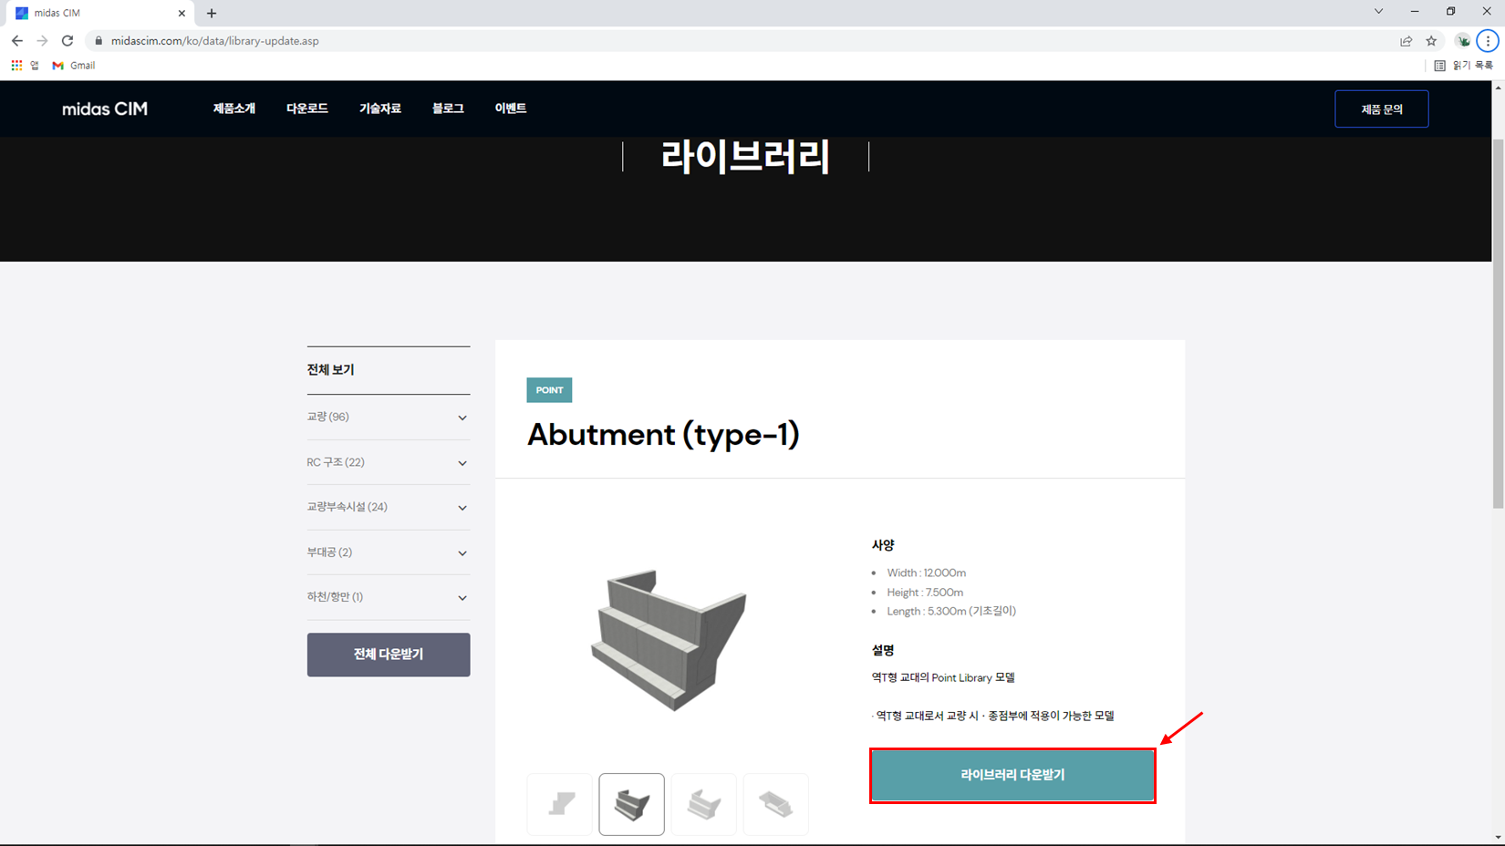The image size is (1505, 846).
Task: Open the 기술자료 menu
Action: [x=380, y=108]
